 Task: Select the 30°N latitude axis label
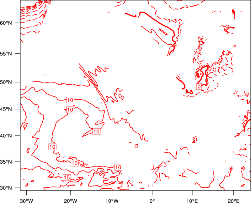coord(6,188)
